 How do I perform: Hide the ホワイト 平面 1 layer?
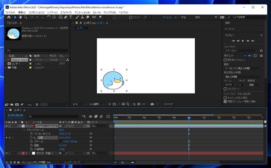[x=6, y=153]
